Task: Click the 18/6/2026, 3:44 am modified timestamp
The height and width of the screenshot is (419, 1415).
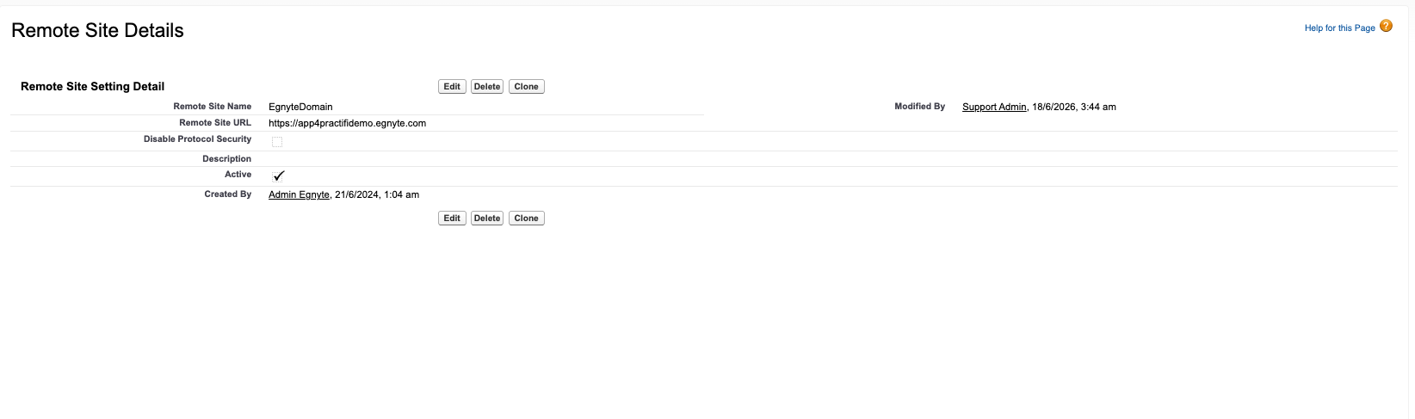Action: tap(1074, 107)
